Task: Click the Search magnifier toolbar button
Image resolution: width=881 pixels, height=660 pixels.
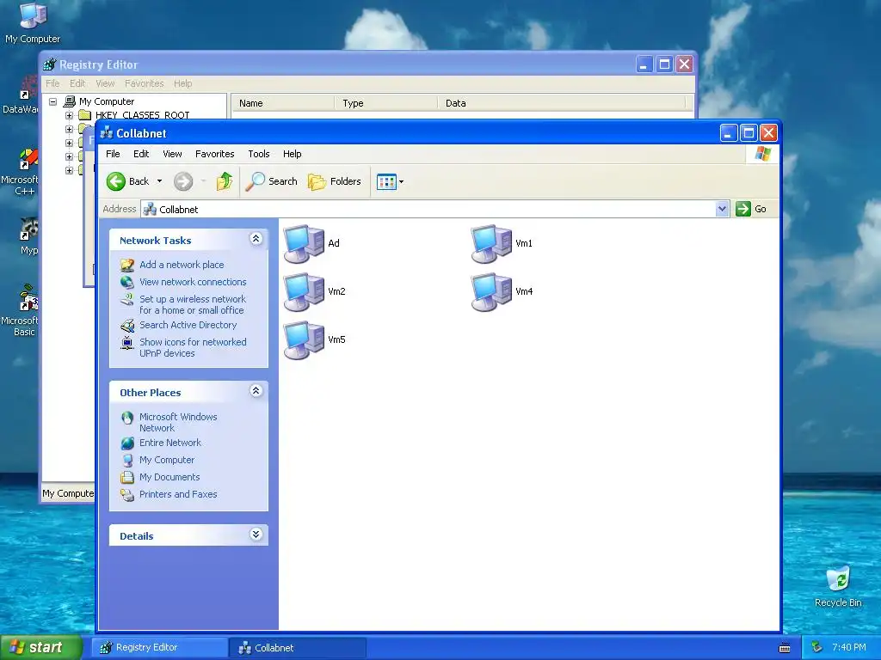Action: pyautogui.click(x=271, y=181)
